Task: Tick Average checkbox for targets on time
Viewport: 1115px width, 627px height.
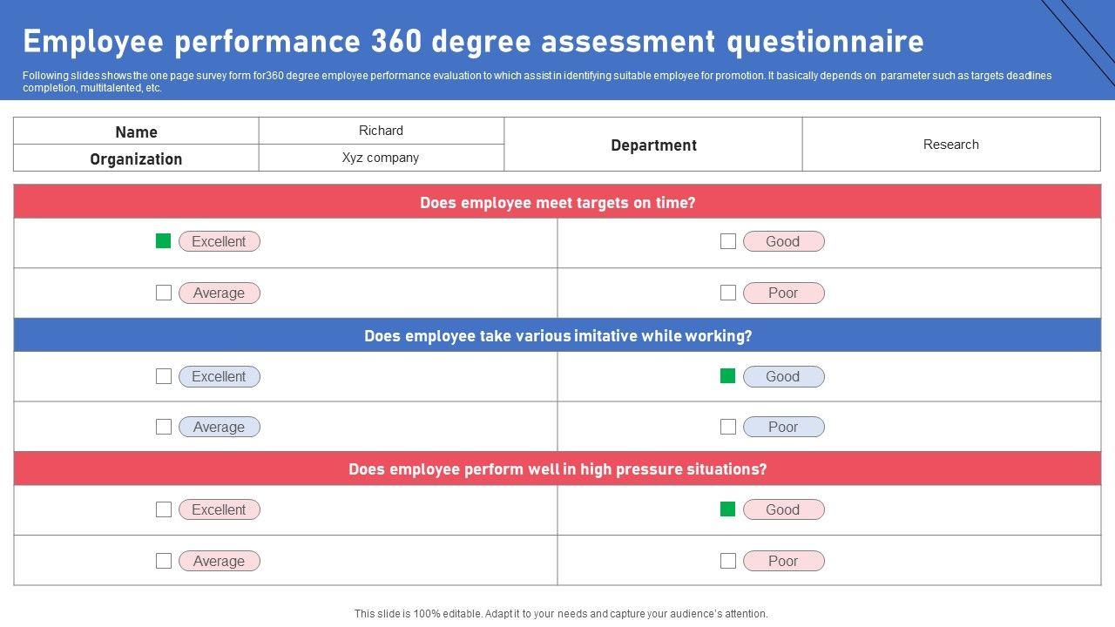Action: [x=163, y=293]
